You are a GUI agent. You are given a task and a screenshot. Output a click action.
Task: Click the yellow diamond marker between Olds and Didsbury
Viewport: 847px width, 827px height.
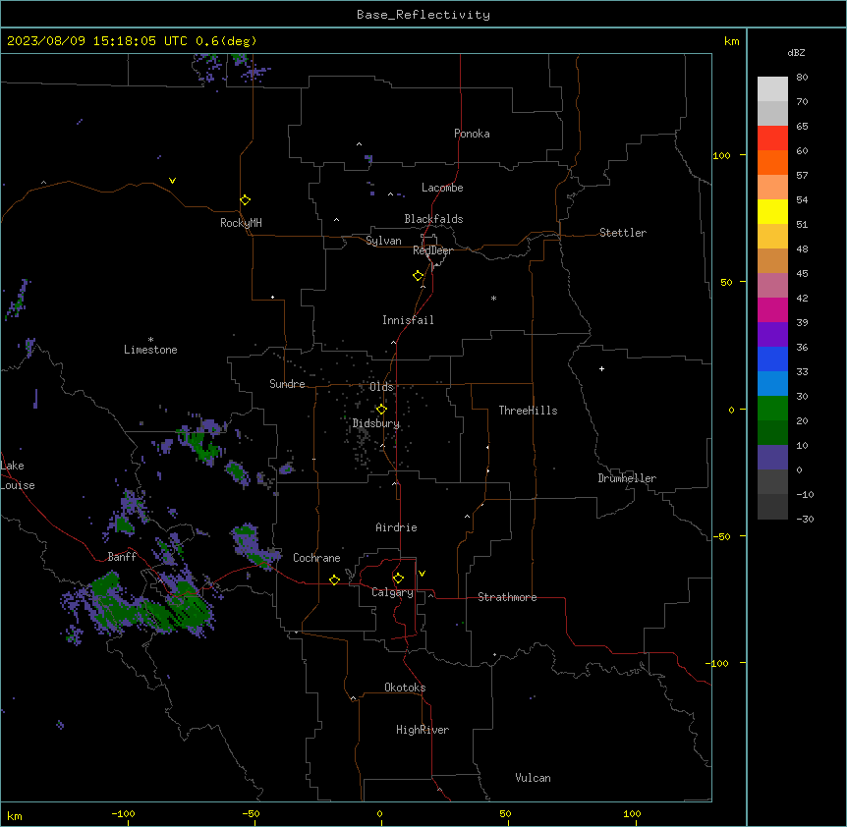click(381, 410)
